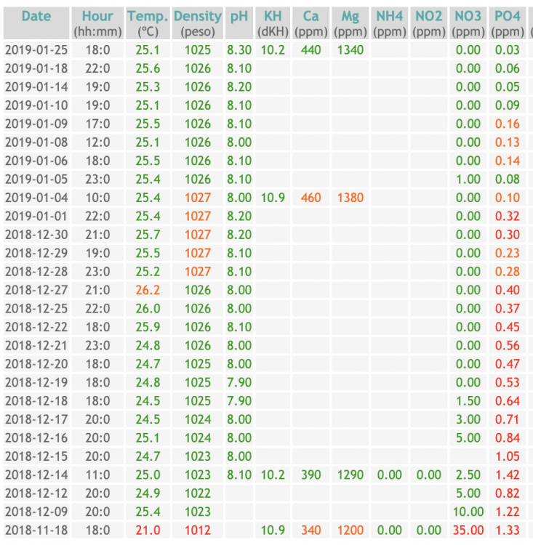Click the 1.42 PO4 value
The image size is (533, 545).
[x=507, y=475]
